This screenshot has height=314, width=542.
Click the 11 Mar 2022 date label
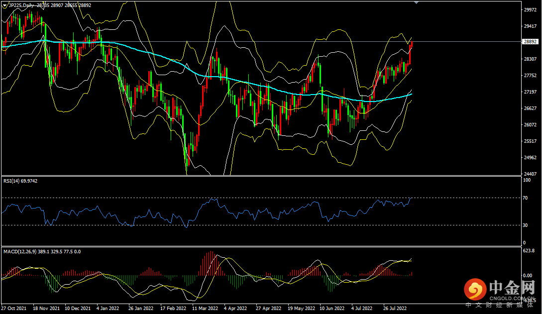(205, 308)
